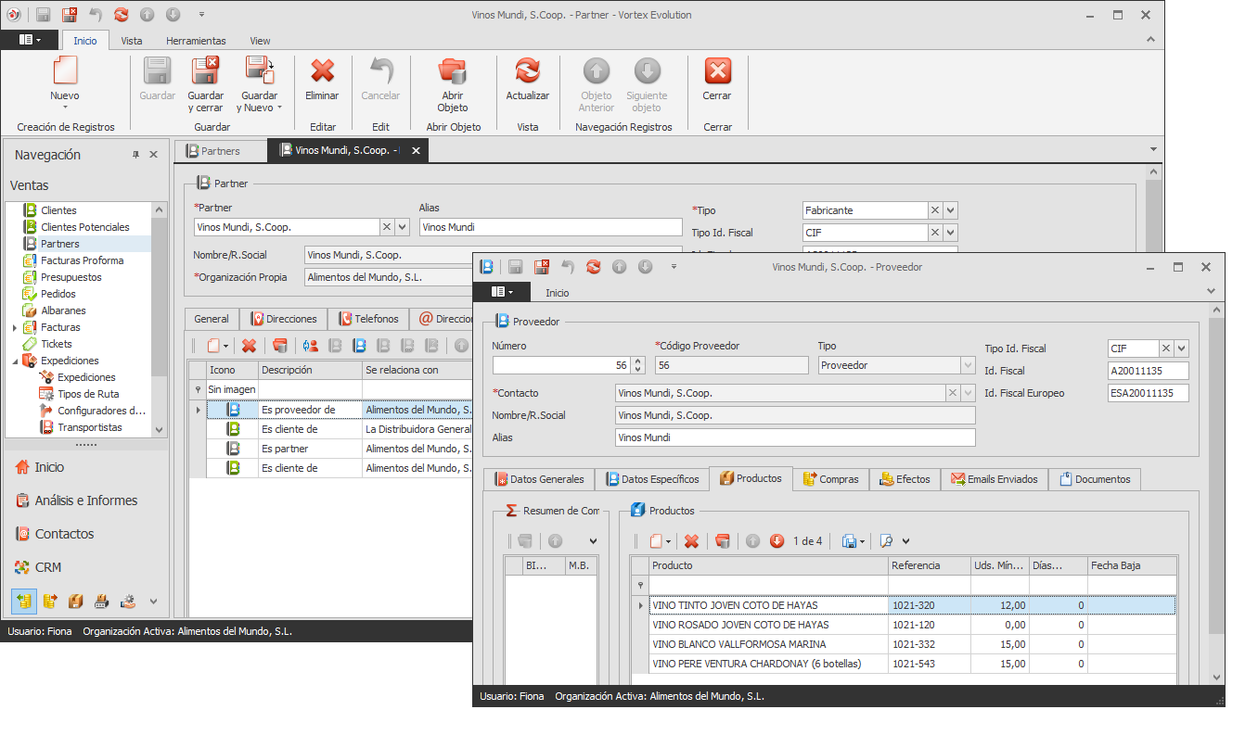
Task: Click the Nuevo record icon in ribbon
Action: 65,71
